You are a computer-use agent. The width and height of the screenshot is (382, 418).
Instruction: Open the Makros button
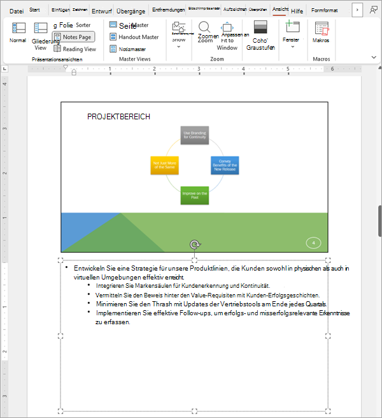tap(321, 33)
